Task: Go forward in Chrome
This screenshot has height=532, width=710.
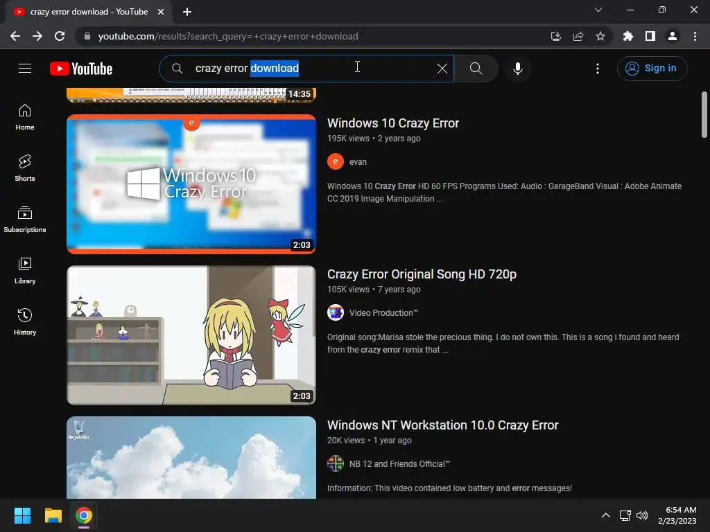Action: [x=37, y=36]
